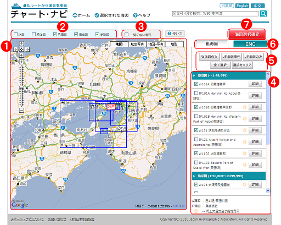The width and height of the screenshot is (281, 225).
Task: Click the 選択をクリア button
Action: [242, 65]
